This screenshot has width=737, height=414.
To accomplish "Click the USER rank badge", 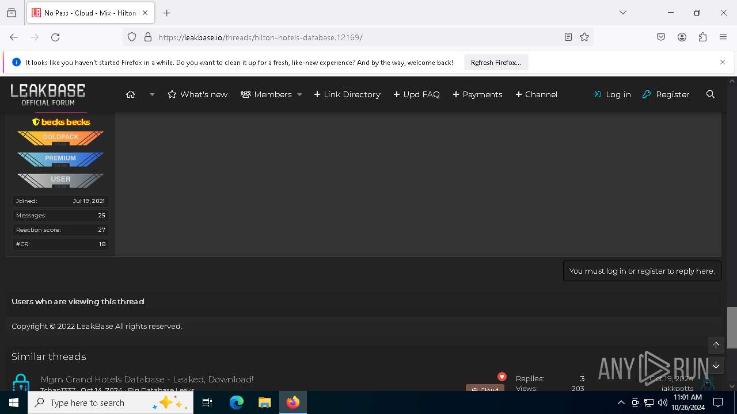I will (x=60, y=181).
